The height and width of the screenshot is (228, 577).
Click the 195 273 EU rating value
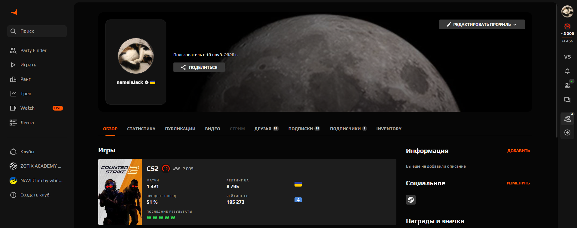[x=235, y=202]
